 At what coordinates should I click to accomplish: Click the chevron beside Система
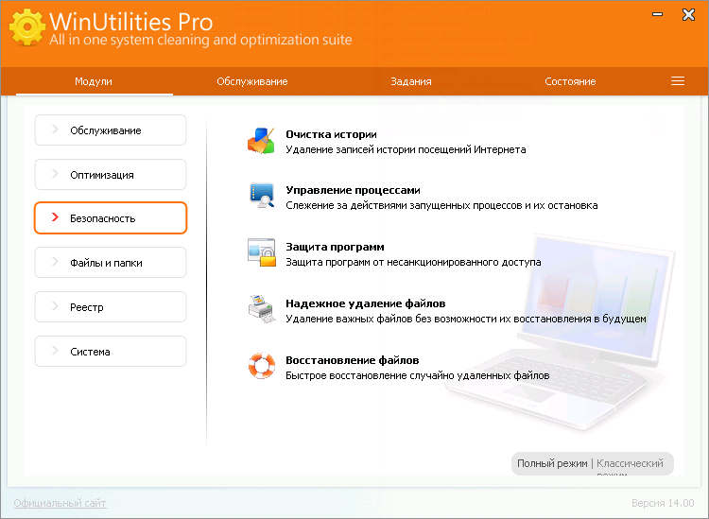[x=55, y=350]
